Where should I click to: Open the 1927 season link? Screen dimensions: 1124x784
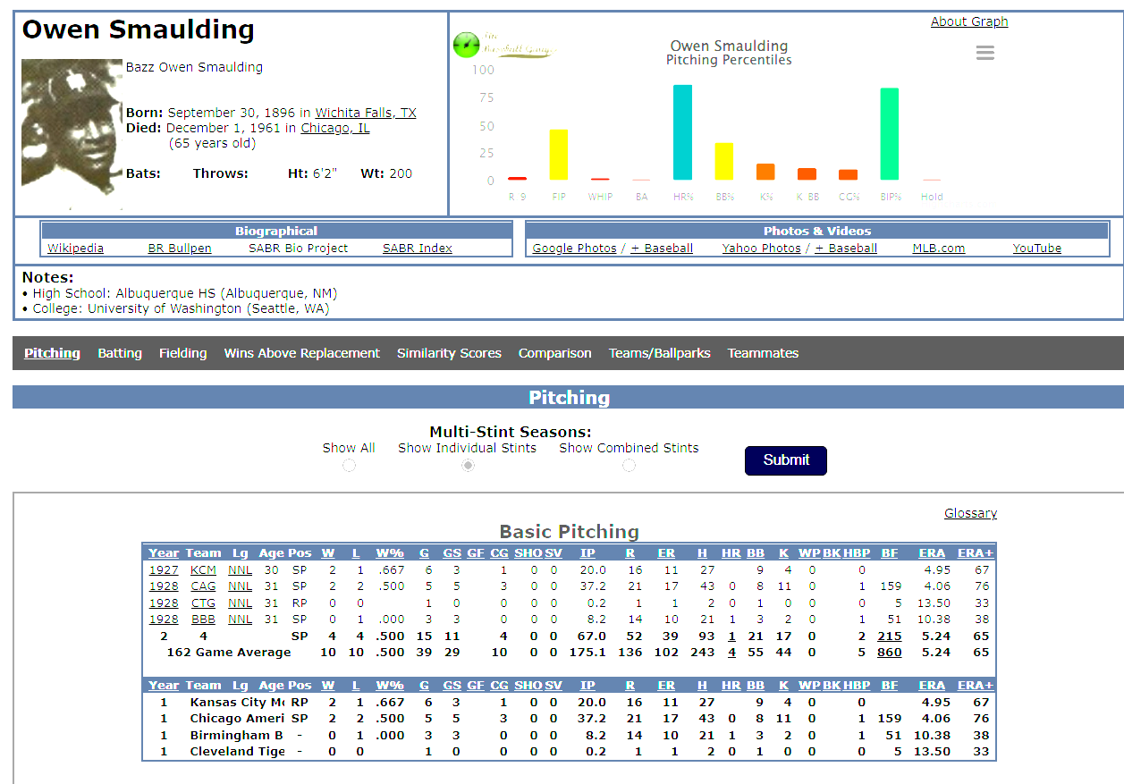tap(164, 570)
